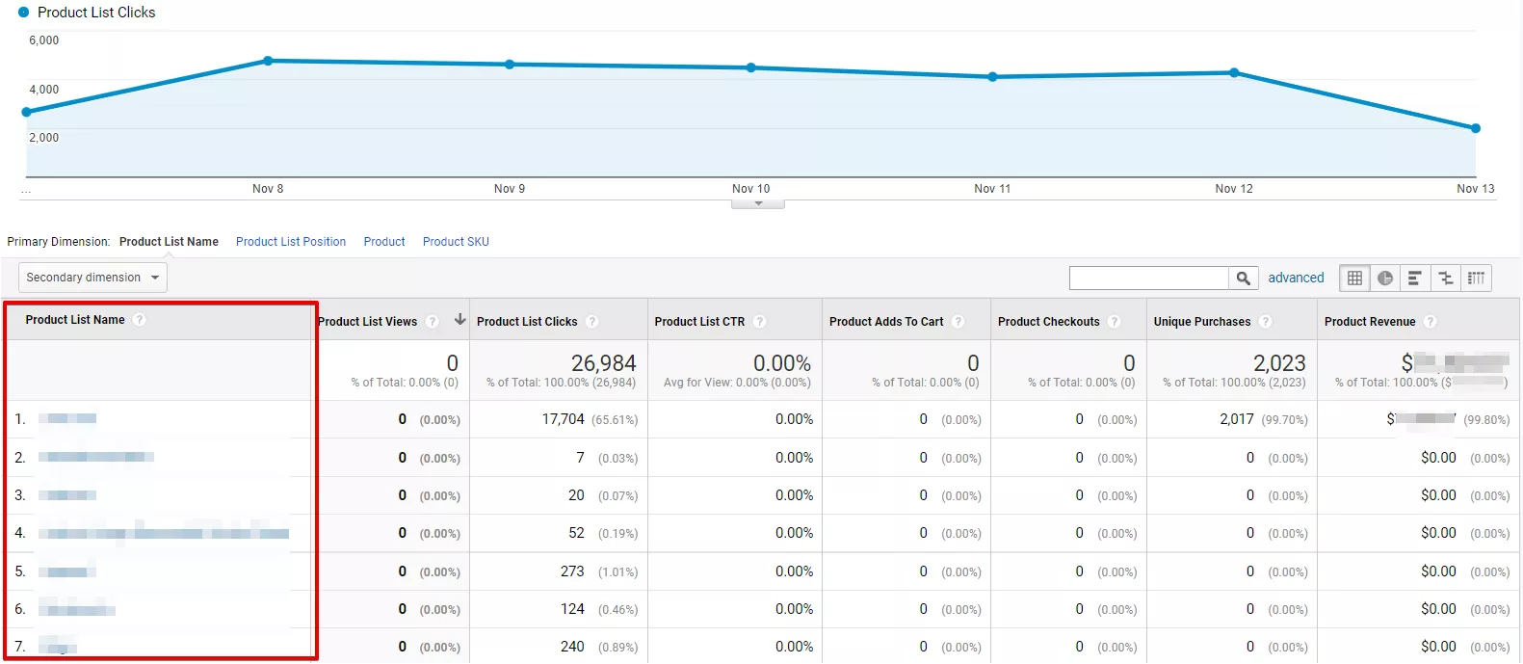This screenshot has width=1523, height=664.
Task: Click the Product List Clicks legend dot
Action: [x=24, y=13]
